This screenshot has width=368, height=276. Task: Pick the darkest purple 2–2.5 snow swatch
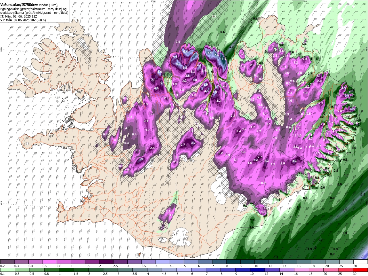[x=106, y=262]
